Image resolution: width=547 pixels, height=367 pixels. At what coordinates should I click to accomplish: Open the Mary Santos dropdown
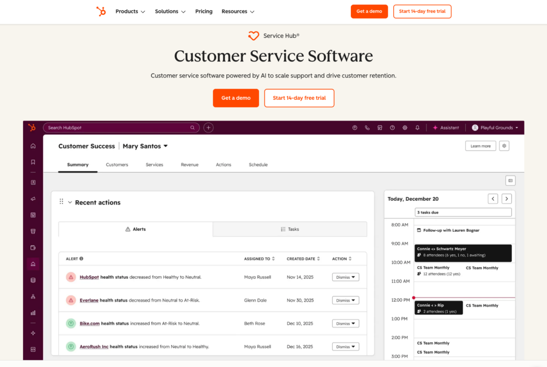145,146
